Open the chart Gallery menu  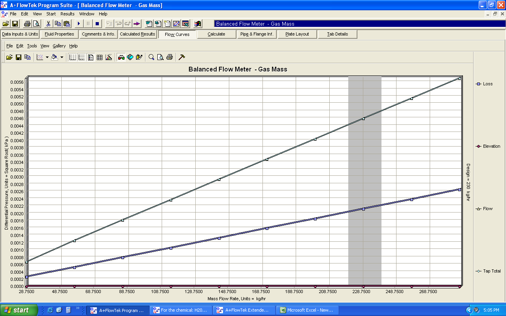(x=59, y=46)
